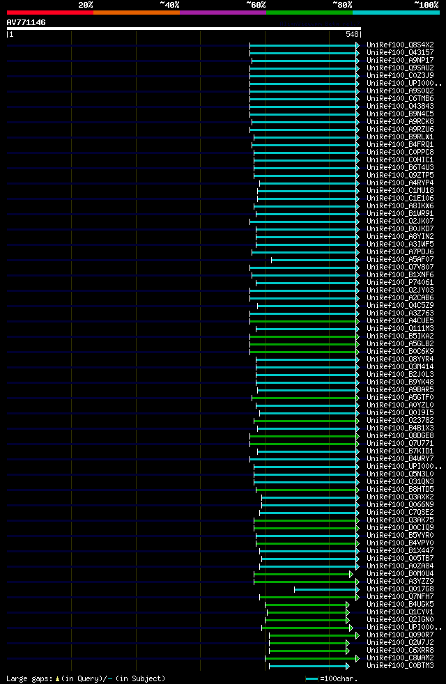446x684 pixels.
Task: Click the green ~80% legend segment
Action: coord(309,13)
